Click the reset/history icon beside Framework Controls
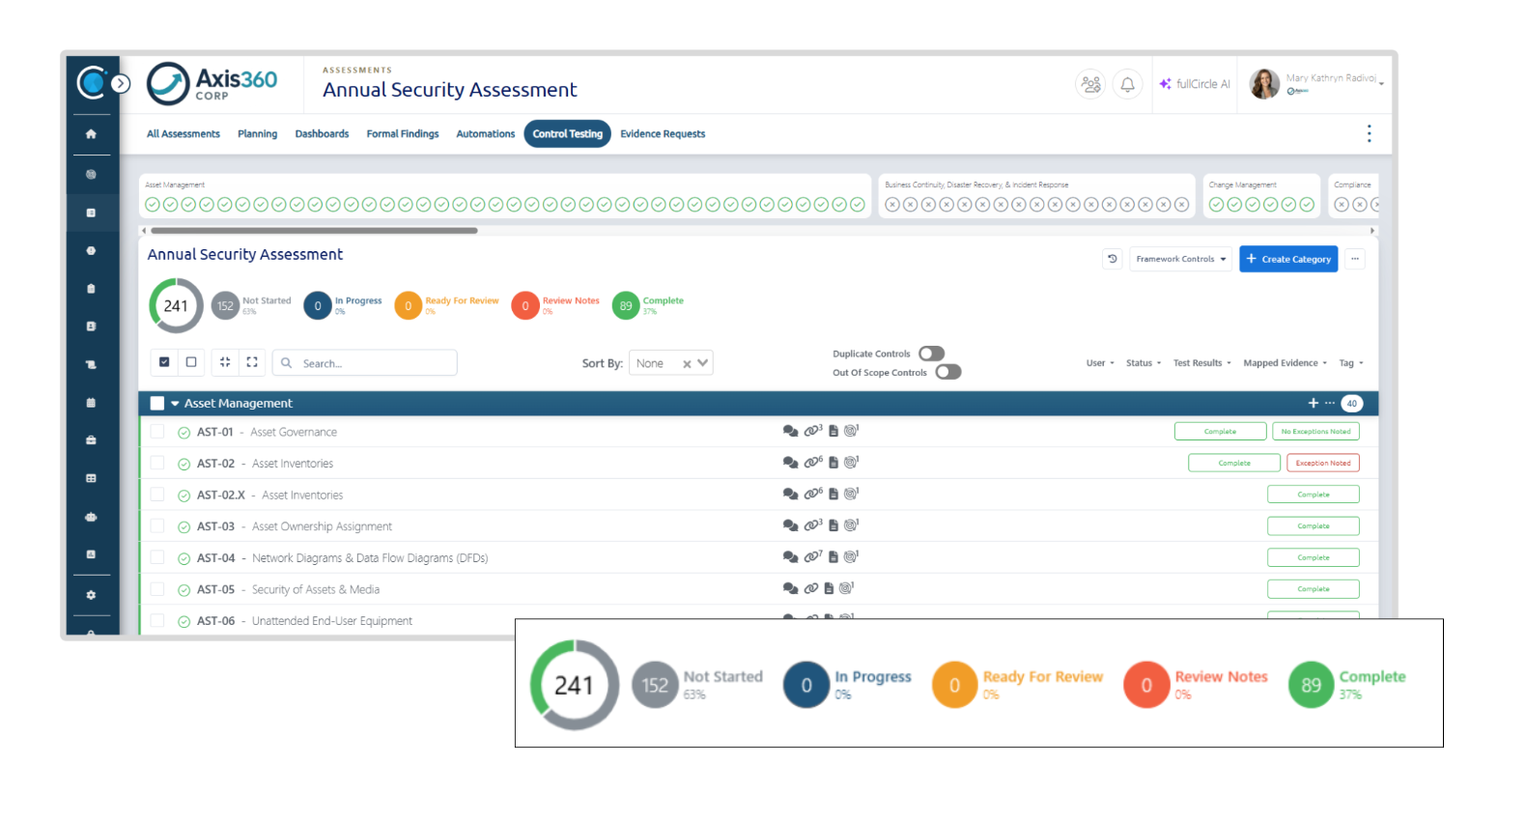The image size is (1526, 821). [x=1113, y=259]
